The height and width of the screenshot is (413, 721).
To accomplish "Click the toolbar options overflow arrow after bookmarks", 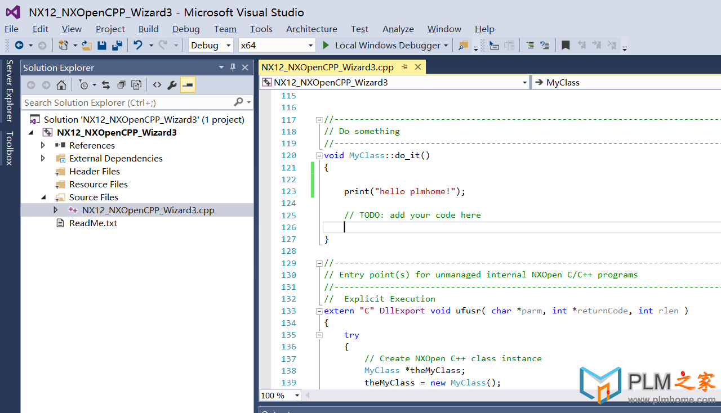I will click(625, 48).
